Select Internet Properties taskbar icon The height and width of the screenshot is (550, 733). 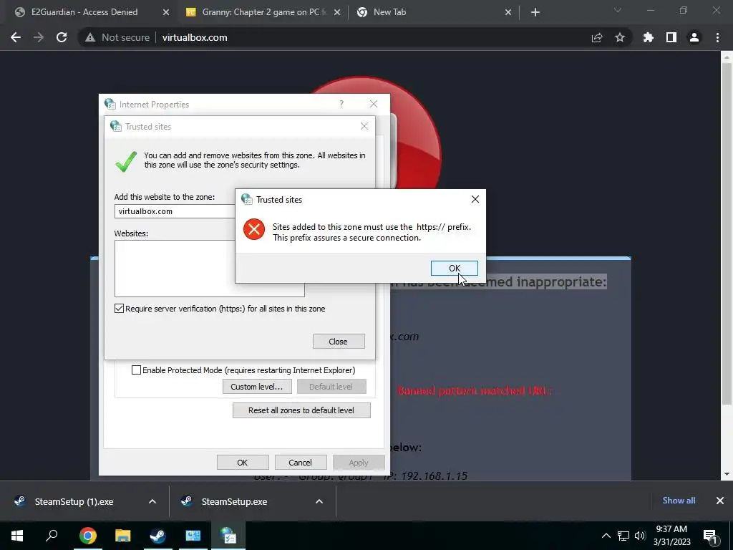228,536
